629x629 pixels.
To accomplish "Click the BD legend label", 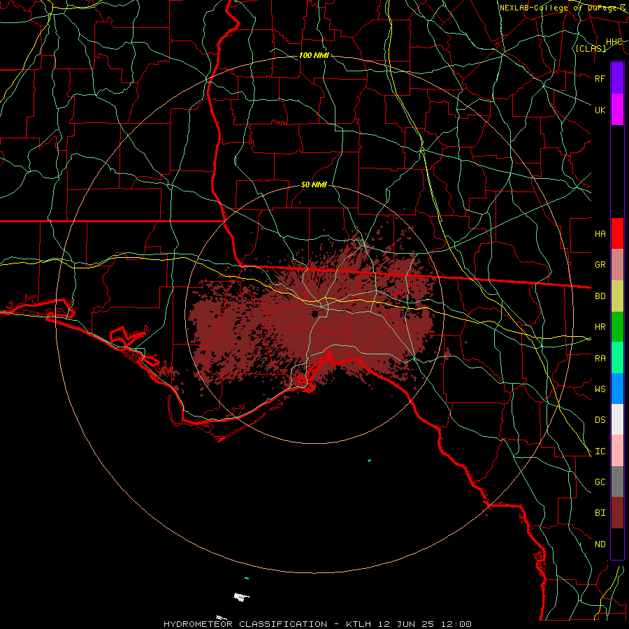I will [600, 296].
